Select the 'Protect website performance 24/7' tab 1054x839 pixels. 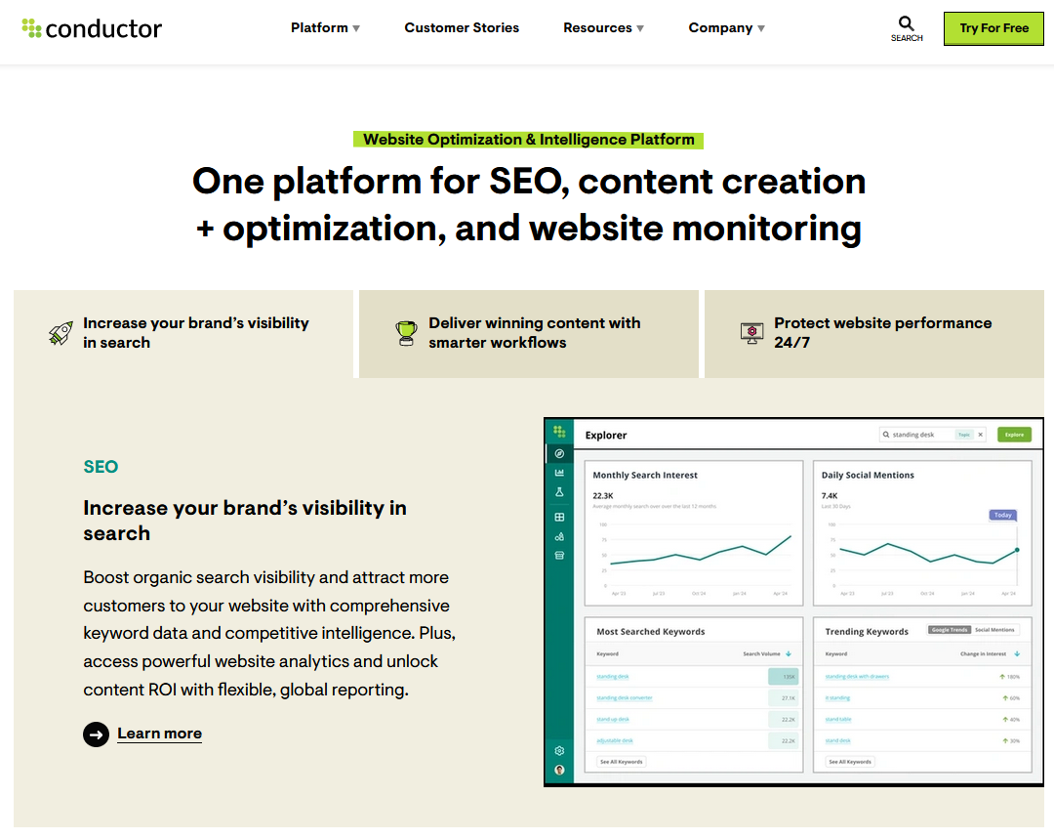click(x=873, y=333)
